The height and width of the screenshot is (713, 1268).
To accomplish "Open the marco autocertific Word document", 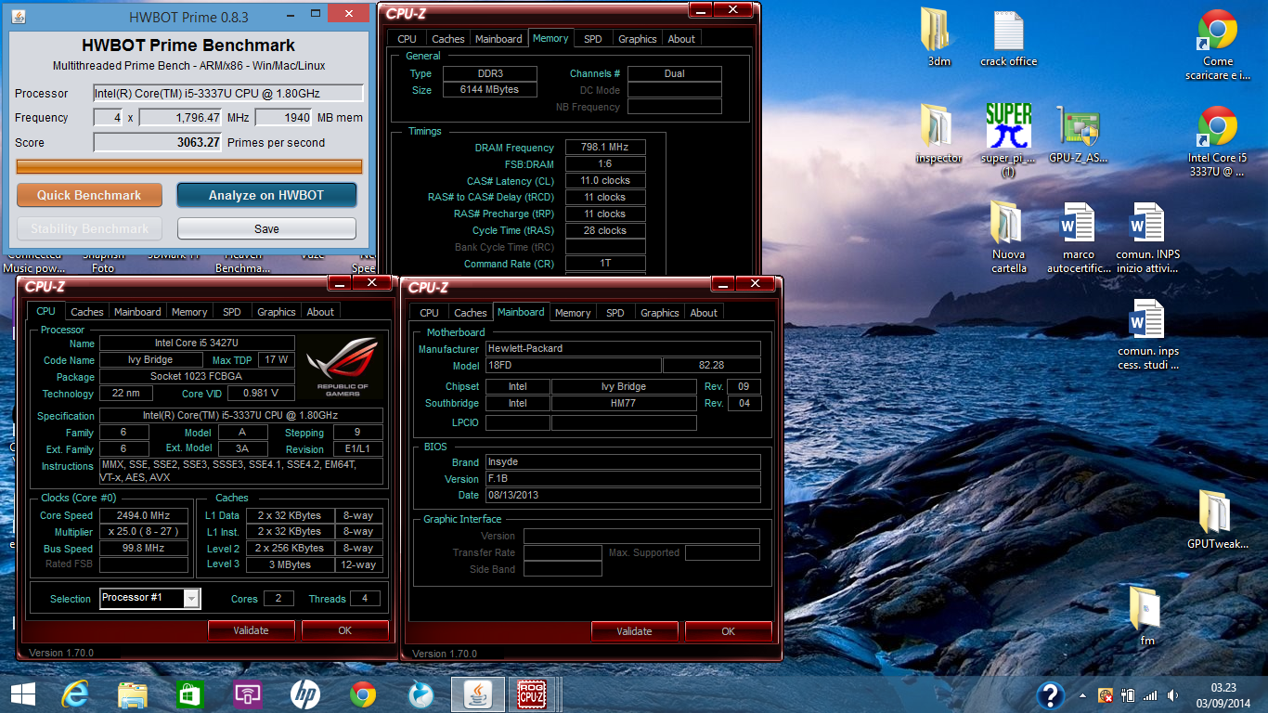I will coord(1078,237).
